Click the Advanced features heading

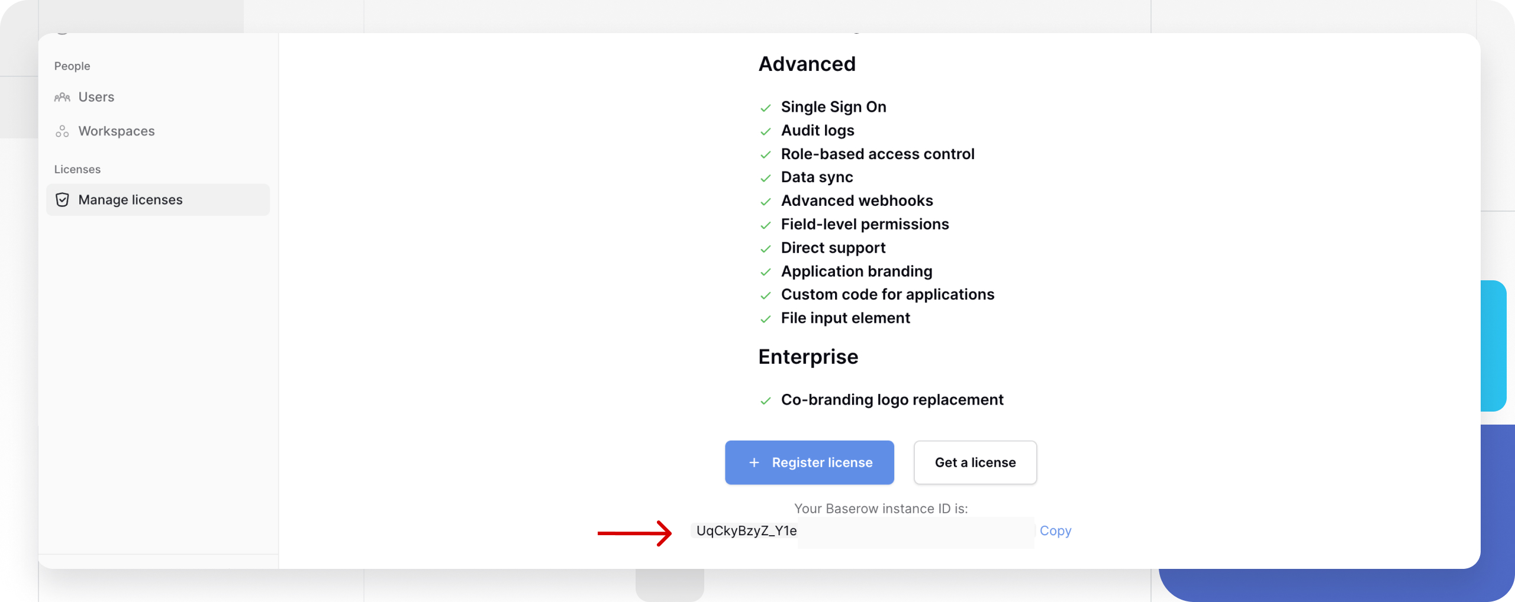click(x=807, y=64)
